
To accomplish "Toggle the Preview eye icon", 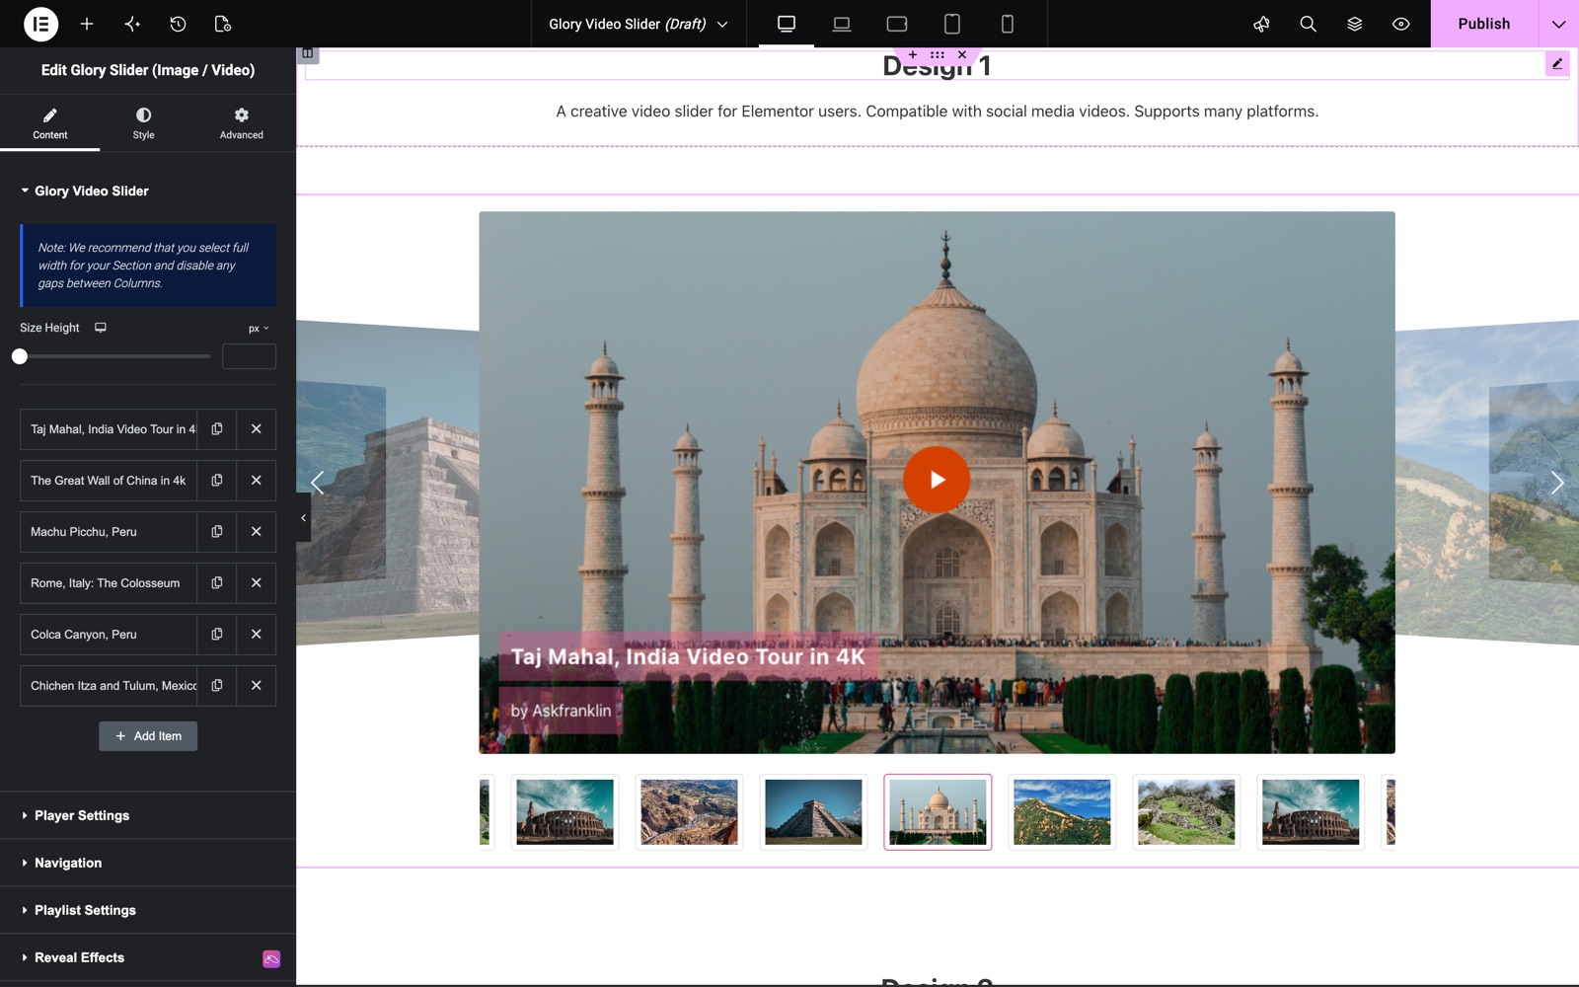I will click(x=1401, y=24).
